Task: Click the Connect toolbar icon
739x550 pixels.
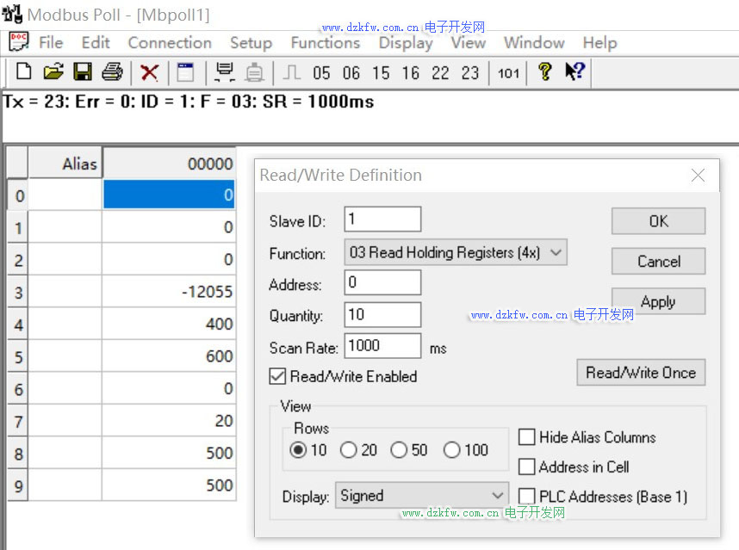Action: pos(225,72)
